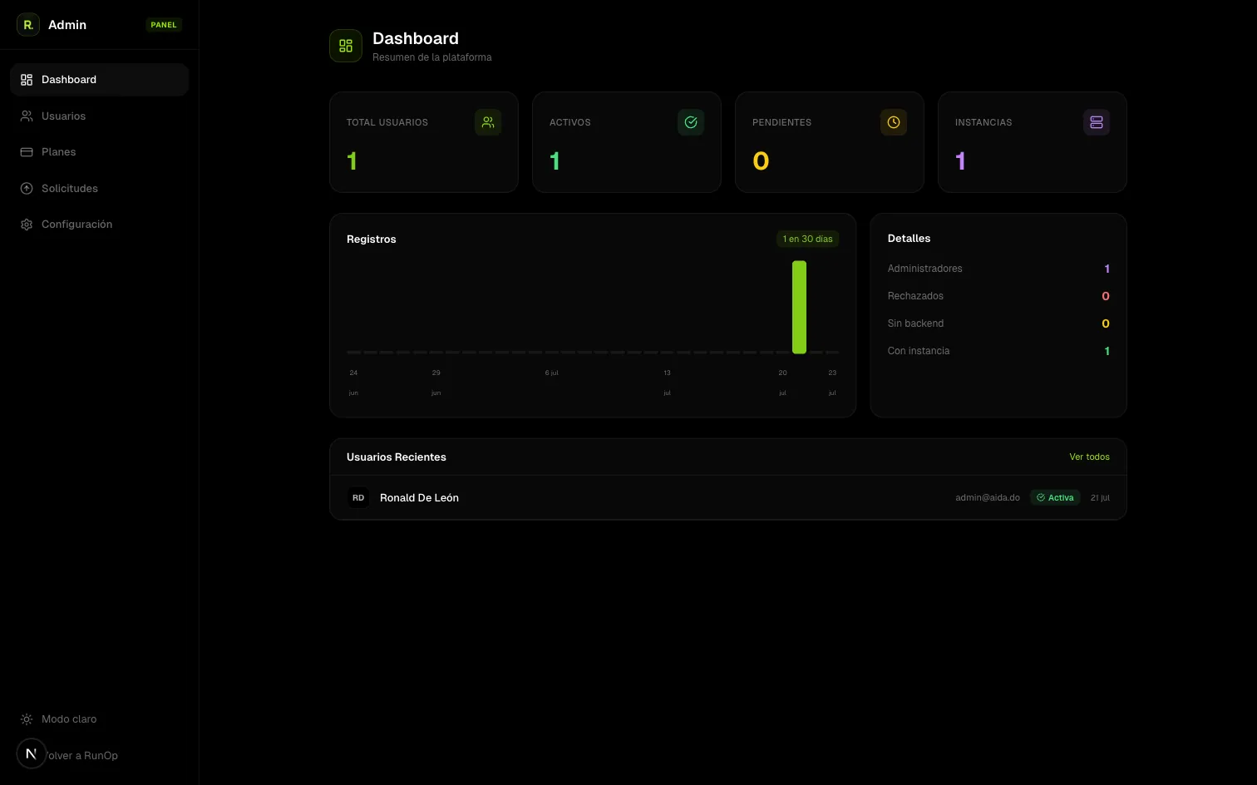The image size is (1257, 785).
Task: Click the Configuración gear icon
Action: [x=27, y=225]
